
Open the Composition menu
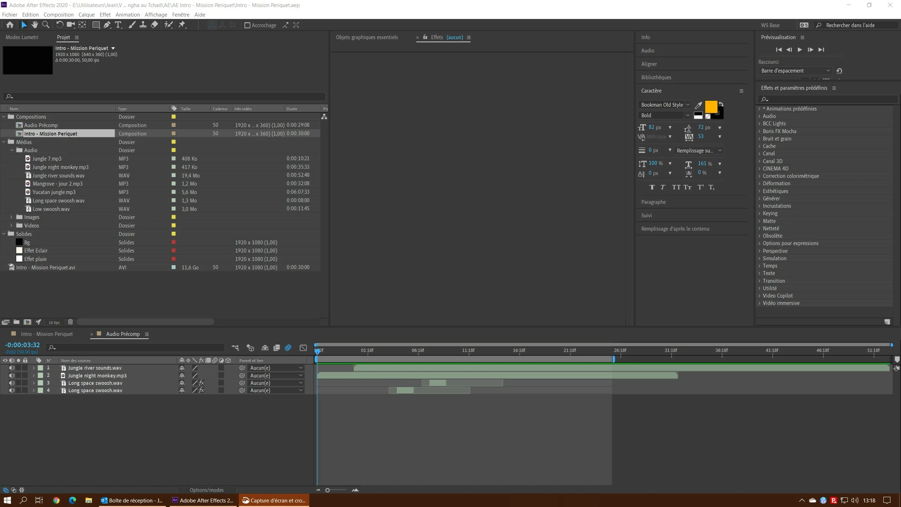[58, 15]
